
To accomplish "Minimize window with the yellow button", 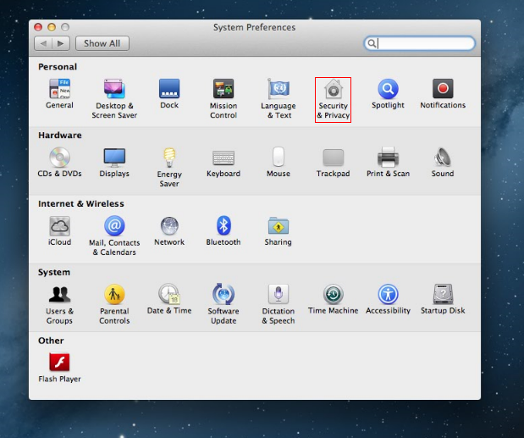I will [x=52, y=27].
